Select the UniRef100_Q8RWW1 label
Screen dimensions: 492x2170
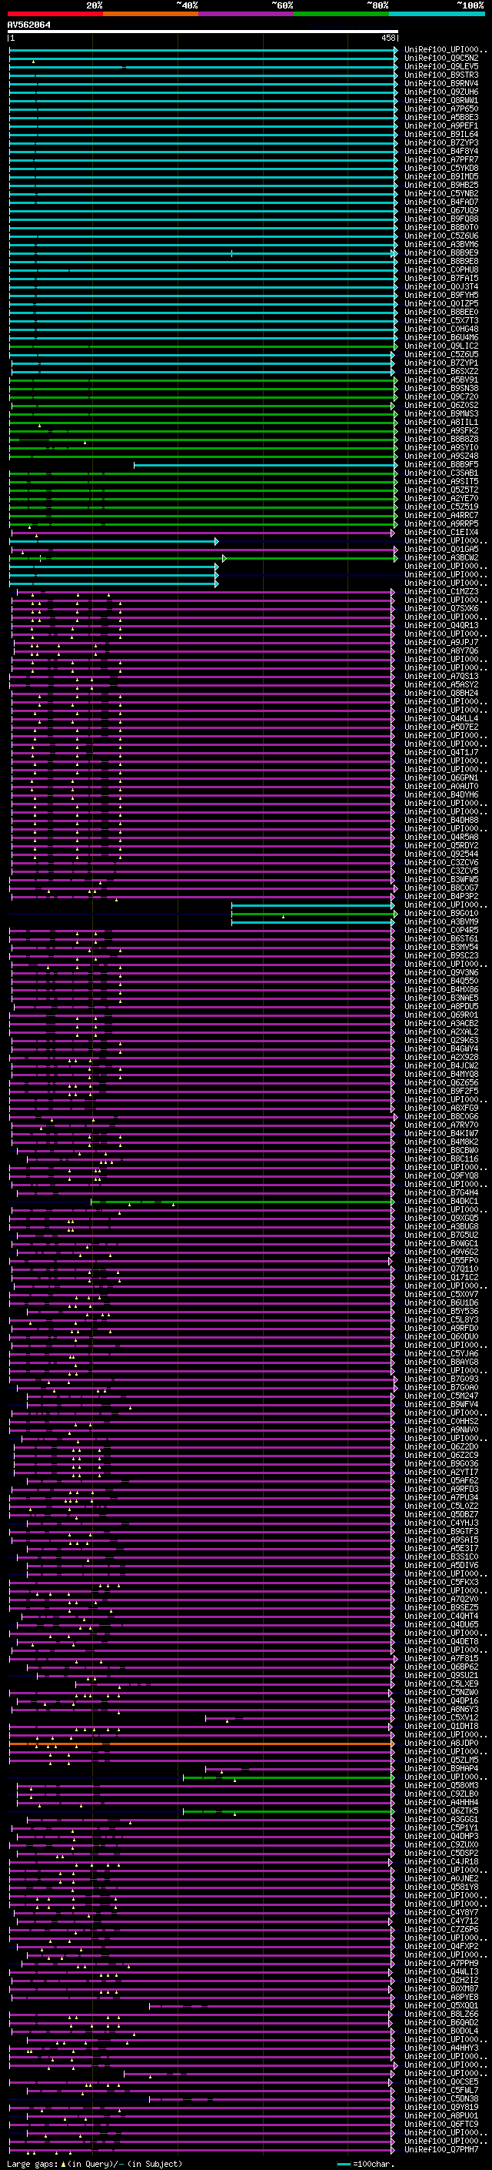point(440,100)
